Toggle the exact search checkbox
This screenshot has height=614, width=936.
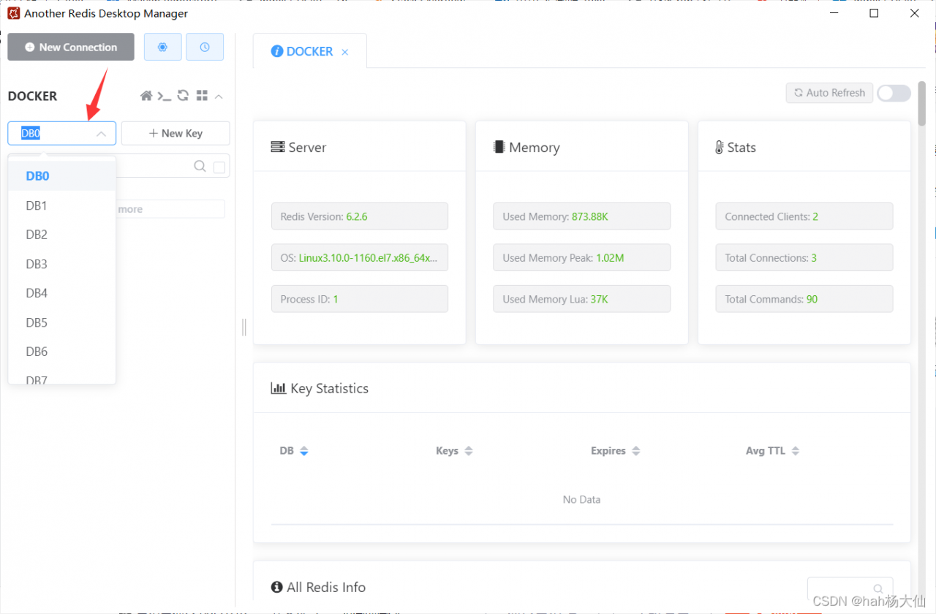219,167
